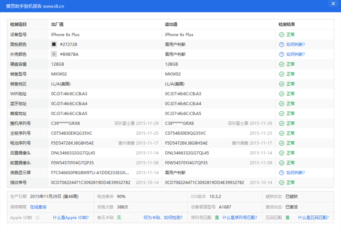Viewport: 341px width, 228px height.
Task: Click the question icon in 外壳颜色 row
Action: (282, 54)
